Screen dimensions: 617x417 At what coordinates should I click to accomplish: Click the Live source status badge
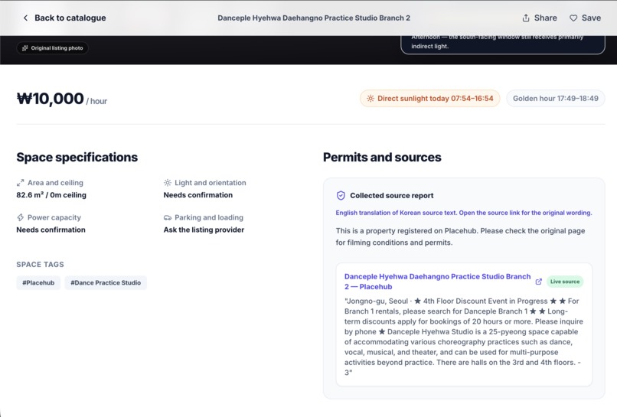coord(565,282)
